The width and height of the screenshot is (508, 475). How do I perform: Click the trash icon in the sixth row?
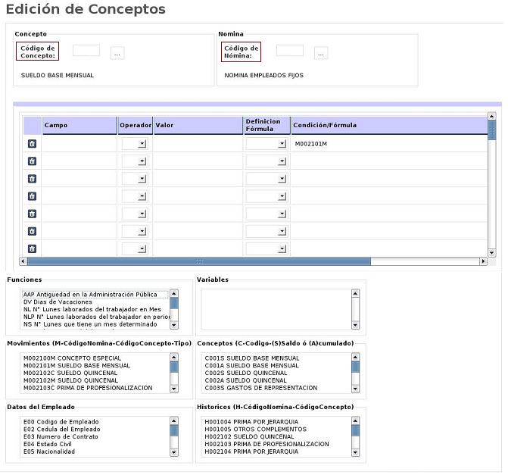[x=32, y=231]
